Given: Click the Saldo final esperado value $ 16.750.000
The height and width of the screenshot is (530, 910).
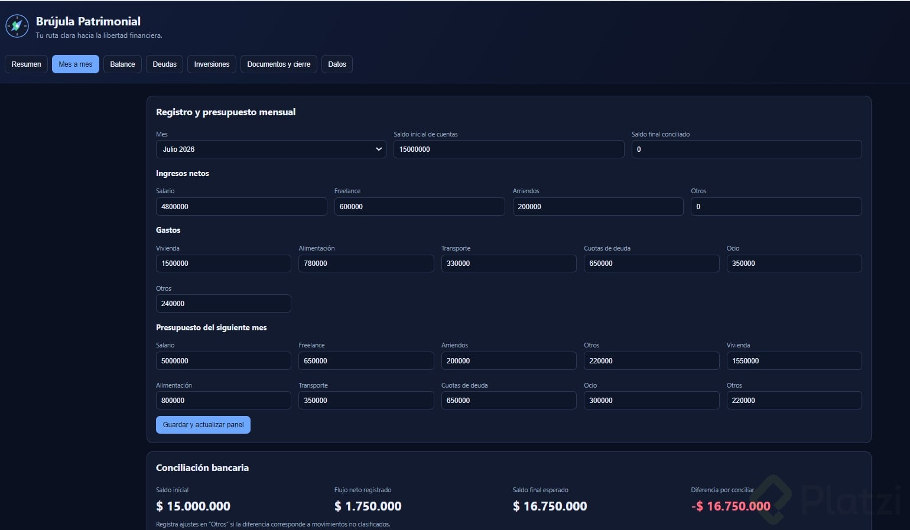Looking at the screenshot, I should (x=550, y=506).
